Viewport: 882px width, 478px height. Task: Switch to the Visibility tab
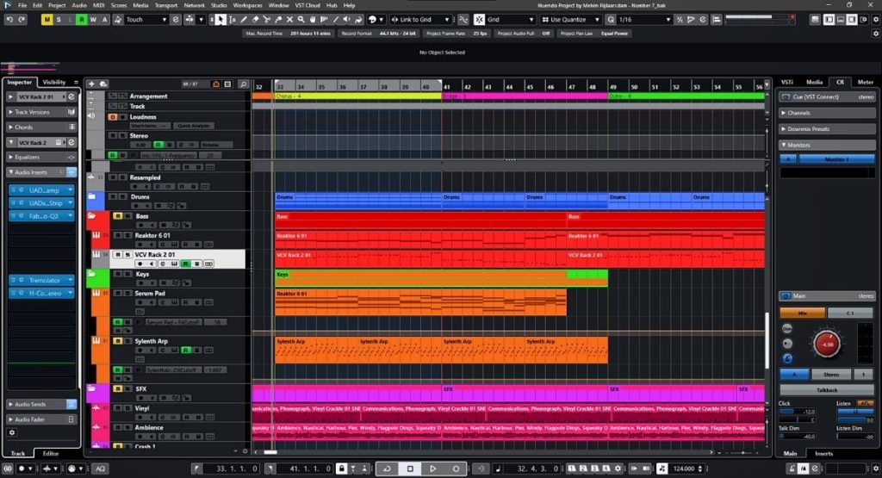tap(54, 82)
